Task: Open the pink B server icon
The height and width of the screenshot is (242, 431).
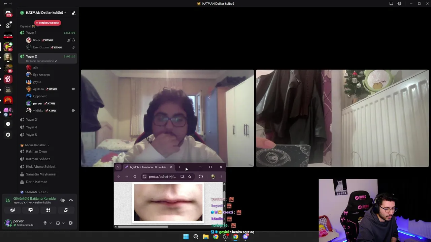Action: click(x=8, y=79)
